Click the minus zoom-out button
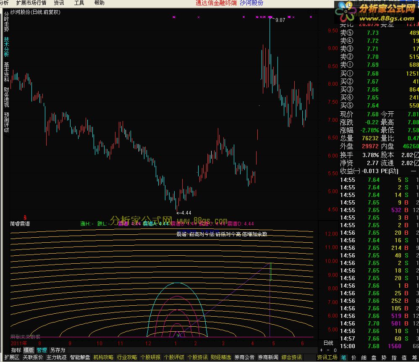Screen dimensions: 419x362 pos(328,350)
